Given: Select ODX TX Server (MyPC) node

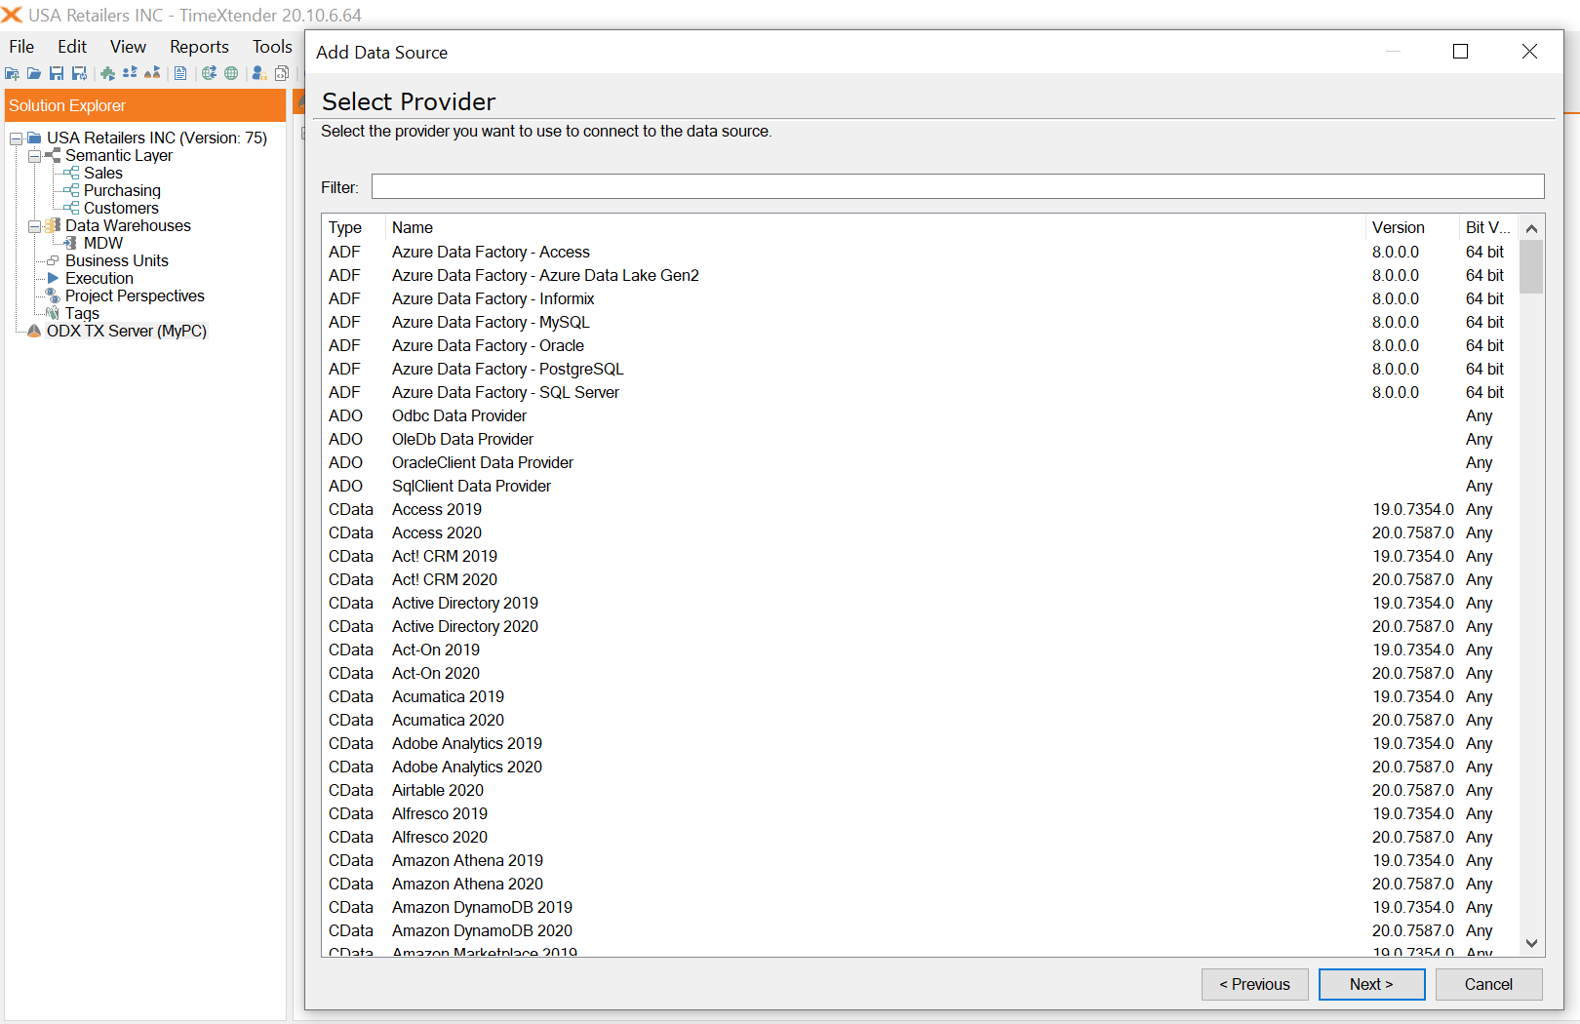Looking at the screenshot, I should coord(127,331).
